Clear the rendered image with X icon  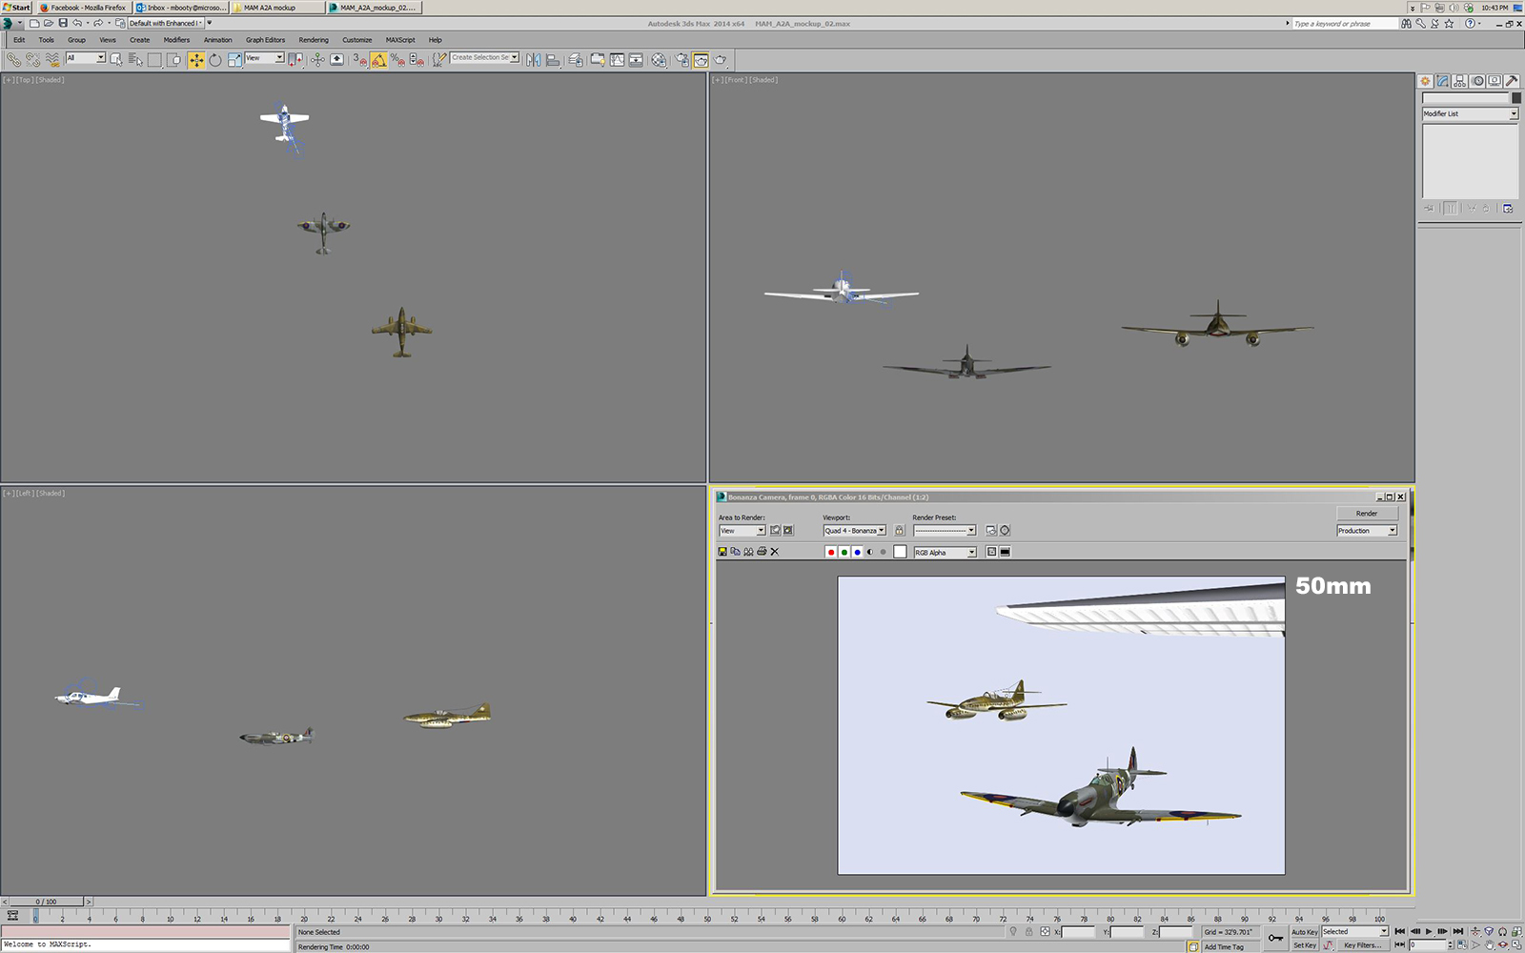775,552
